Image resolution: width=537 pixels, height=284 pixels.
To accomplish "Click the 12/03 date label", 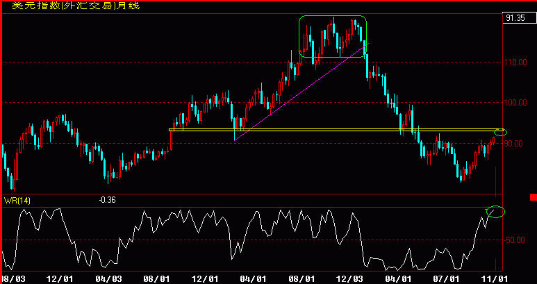I will (349, 279).
